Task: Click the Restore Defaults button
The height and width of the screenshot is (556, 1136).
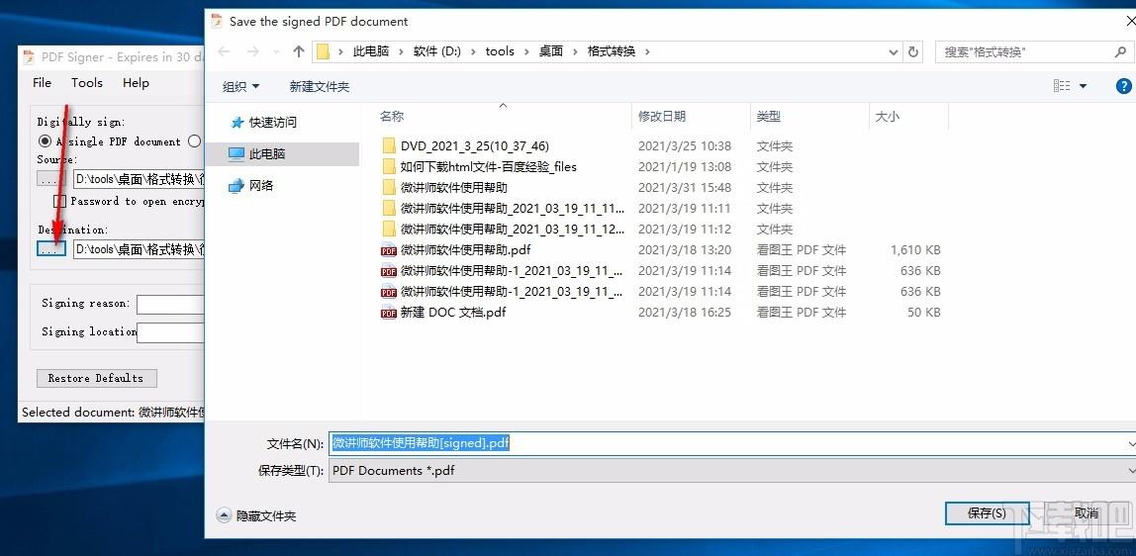Action: [x=96, y=378]
